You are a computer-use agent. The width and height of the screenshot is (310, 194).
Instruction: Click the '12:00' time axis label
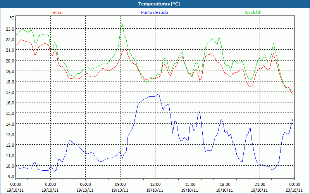click(155, 185)
